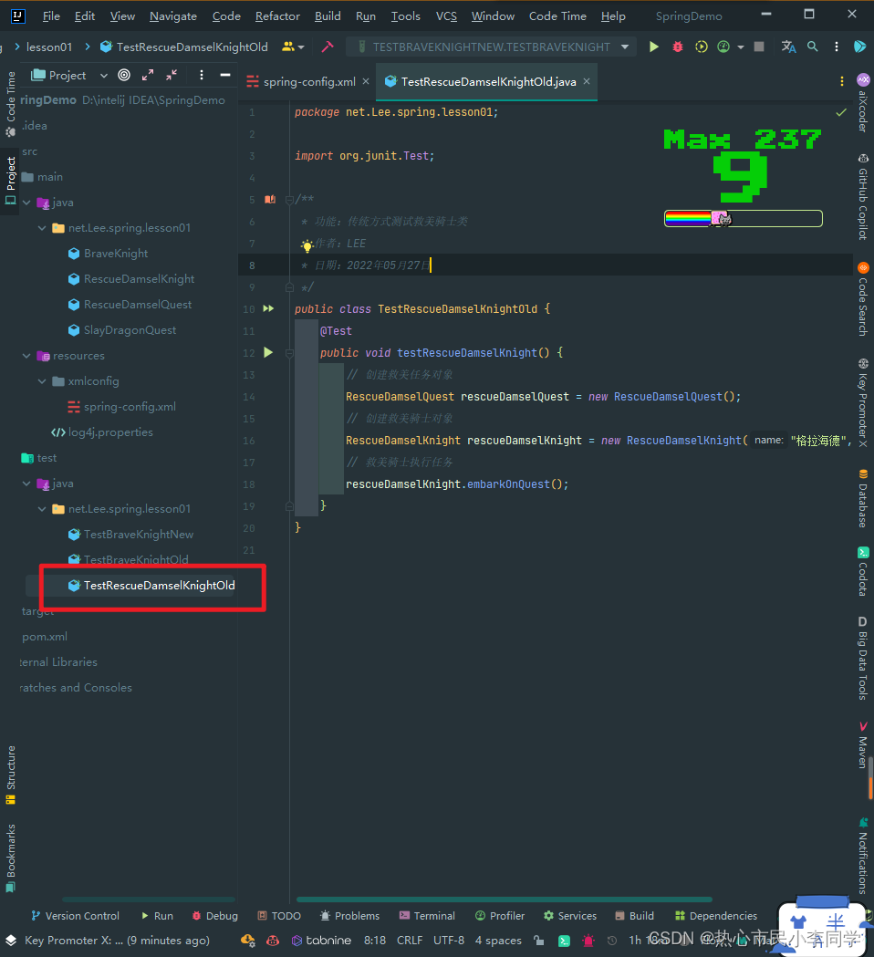Click the Profile run icon in toolbar

pos(723,47)
